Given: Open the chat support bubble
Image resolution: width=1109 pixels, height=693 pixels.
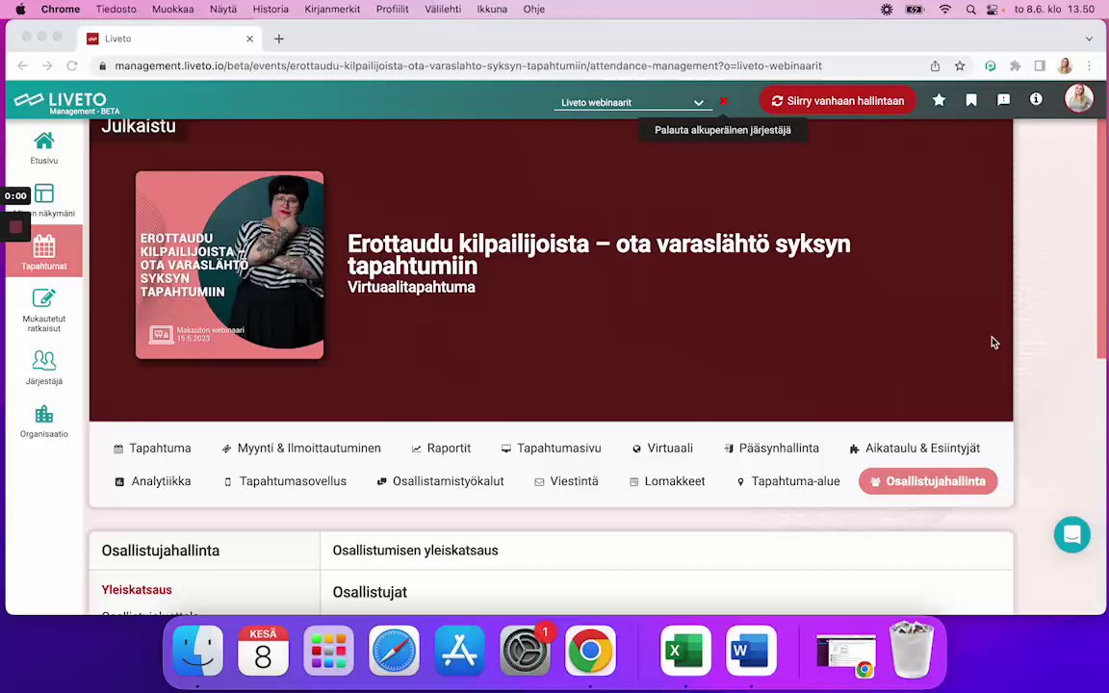Looking at the screenshot, I should [x=1072, y=534].
